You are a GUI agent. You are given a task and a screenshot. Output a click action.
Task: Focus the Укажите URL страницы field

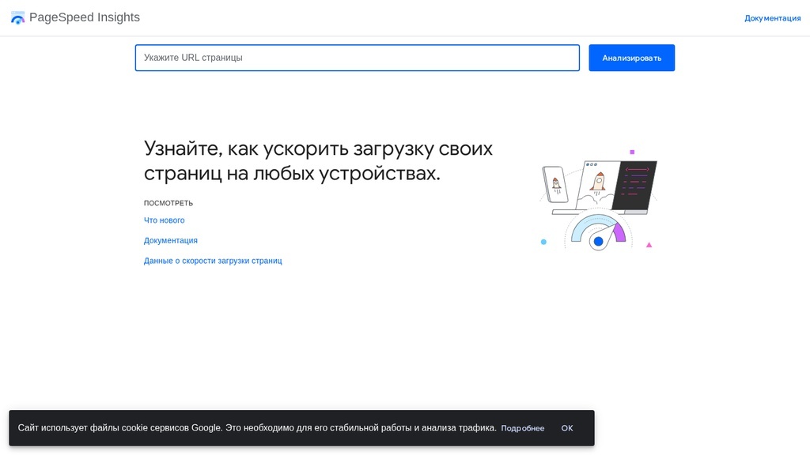pos(357,58)
